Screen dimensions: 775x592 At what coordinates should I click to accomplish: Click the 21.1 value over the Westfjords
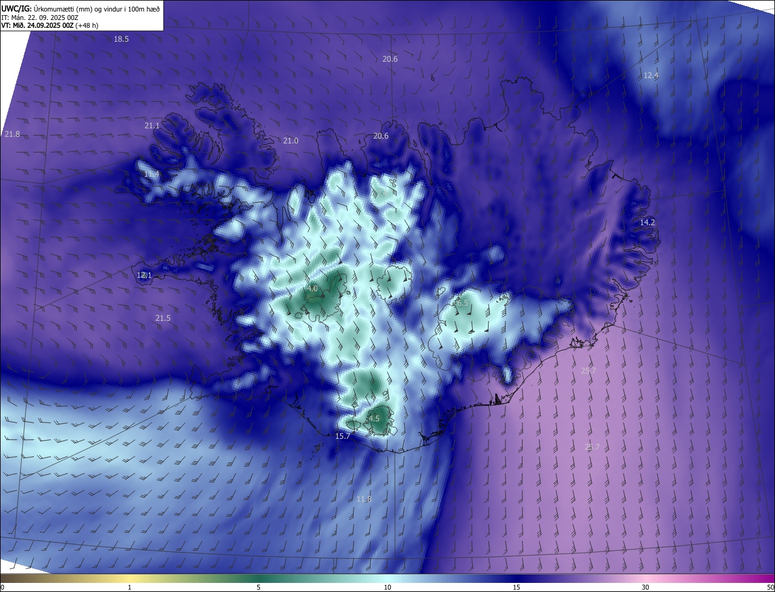pos(152,125)
